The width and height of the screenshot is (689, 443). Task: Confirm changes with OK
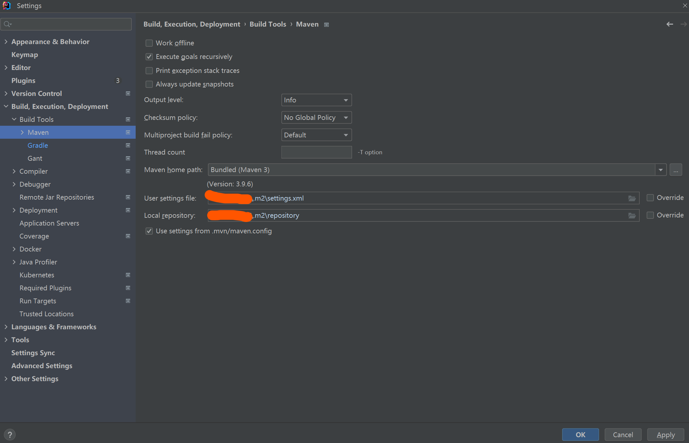[580, 435]
